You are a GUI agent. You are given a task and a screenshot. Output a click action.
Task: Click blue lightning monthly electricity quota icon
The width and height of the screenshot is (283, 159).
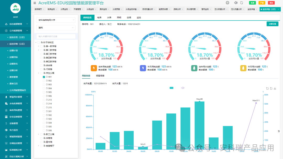click(143, 68)
